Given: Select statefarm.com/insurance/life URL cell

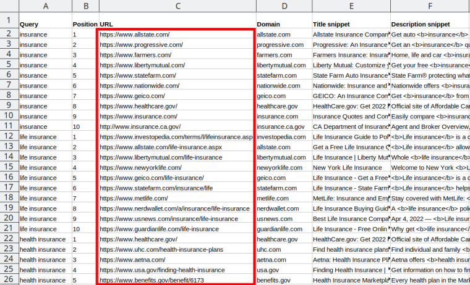Looking at the screenshot, I should tap(177, 188).
